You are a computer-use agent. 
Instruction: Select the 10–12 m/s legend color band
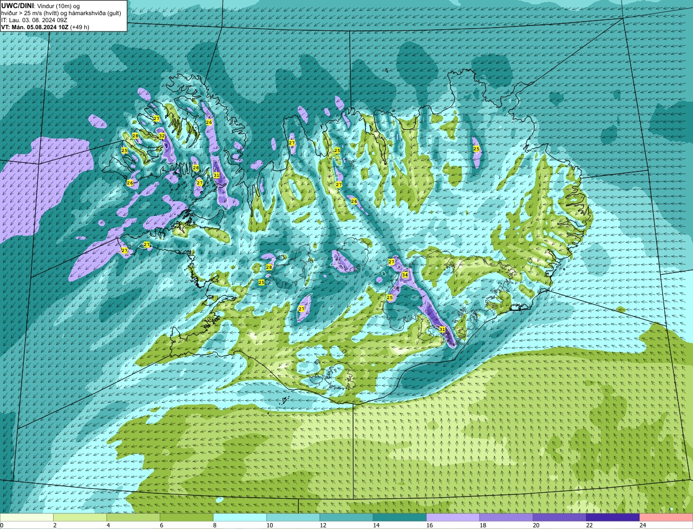(294, 517)
